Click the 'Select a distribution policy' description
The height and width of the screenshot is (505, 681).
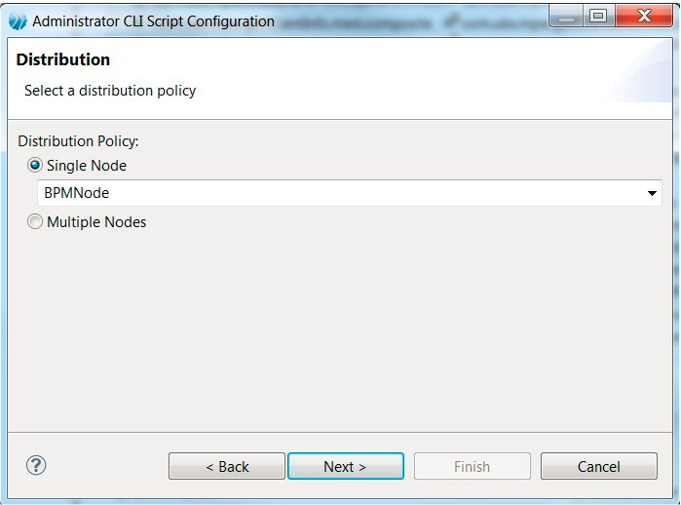point(110,91)
